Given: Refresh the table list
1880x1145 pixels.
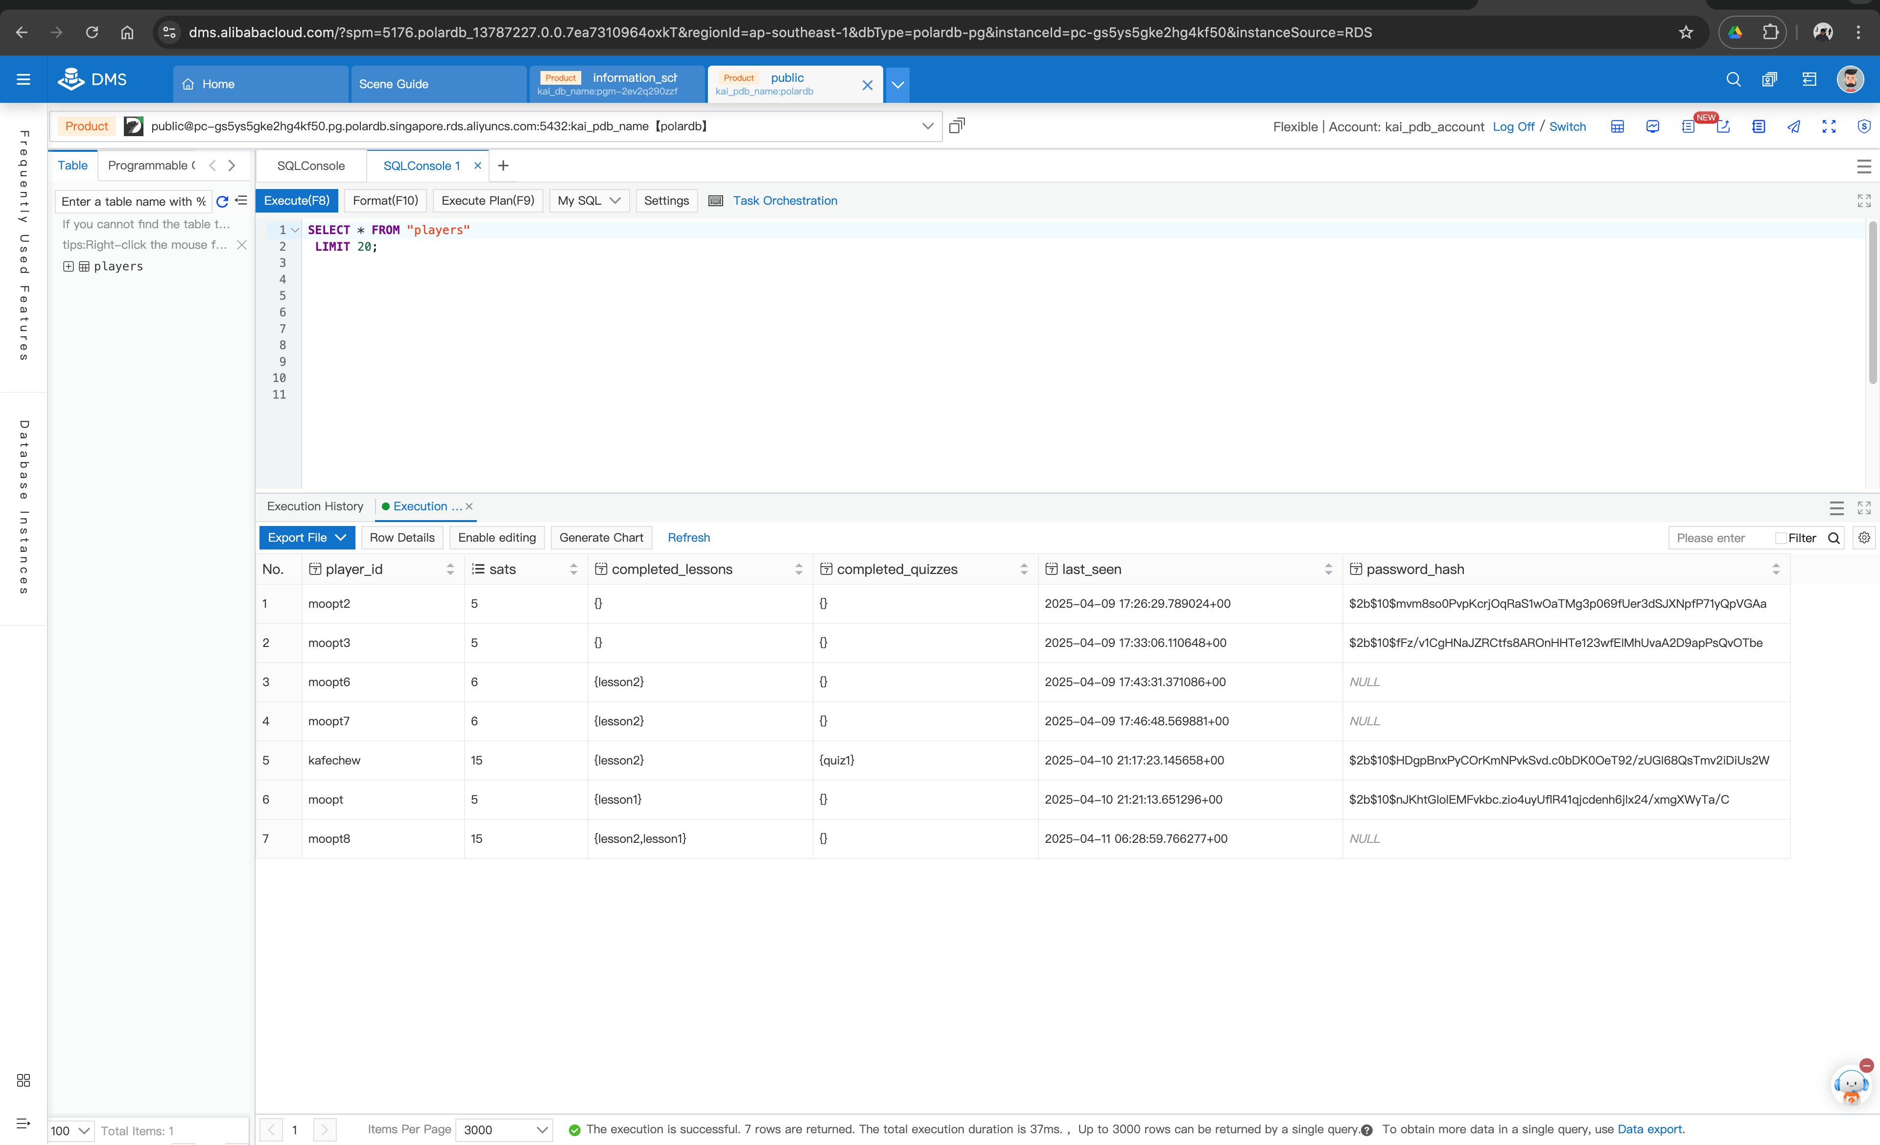Looking at the screenshot, I should [x=222, y=201].
